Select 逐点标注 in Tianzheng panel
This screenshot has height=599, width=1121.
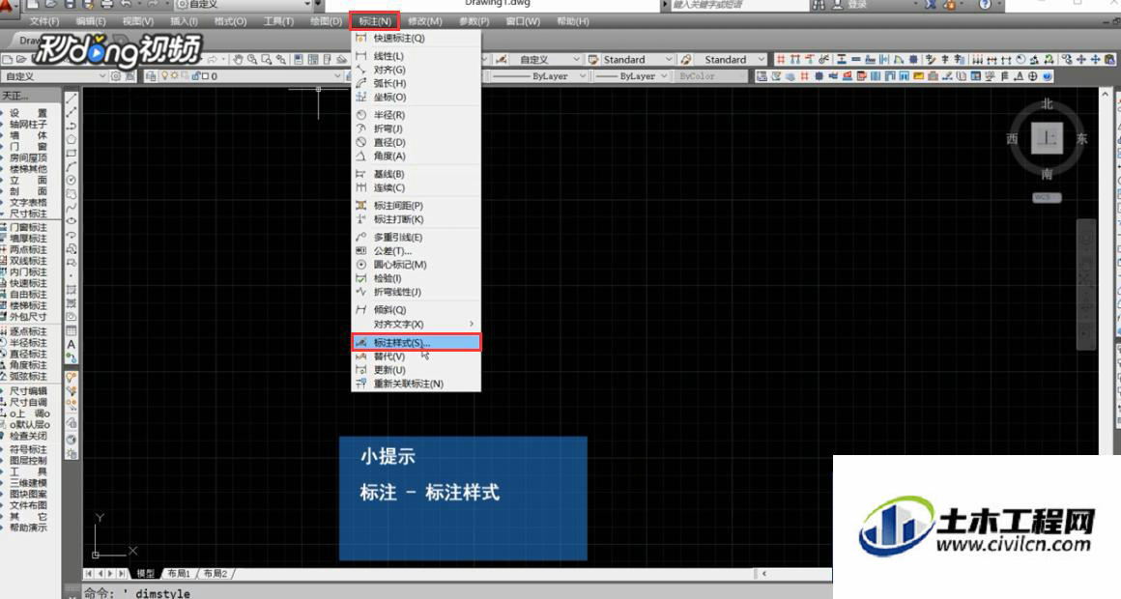coord(28,331)
